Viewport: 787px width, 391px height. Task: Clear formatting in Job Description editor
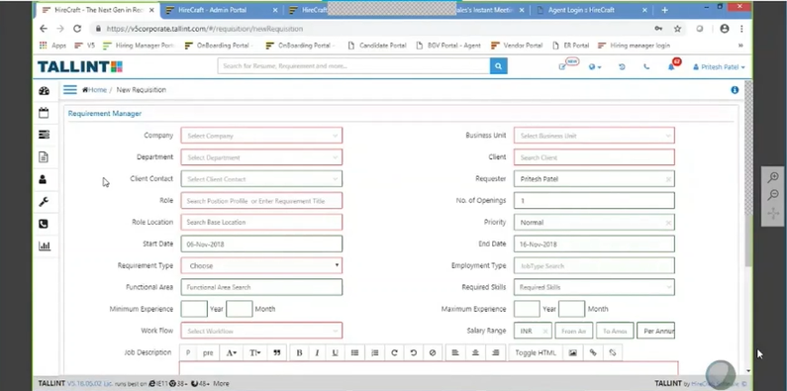pos(433,352)
